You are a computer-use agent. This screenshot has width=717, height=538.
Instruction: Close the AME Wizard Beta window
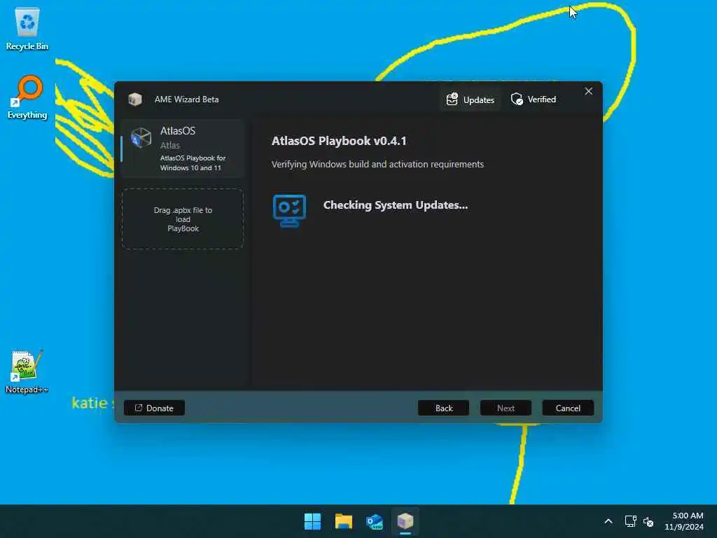[x=588, y=92]
